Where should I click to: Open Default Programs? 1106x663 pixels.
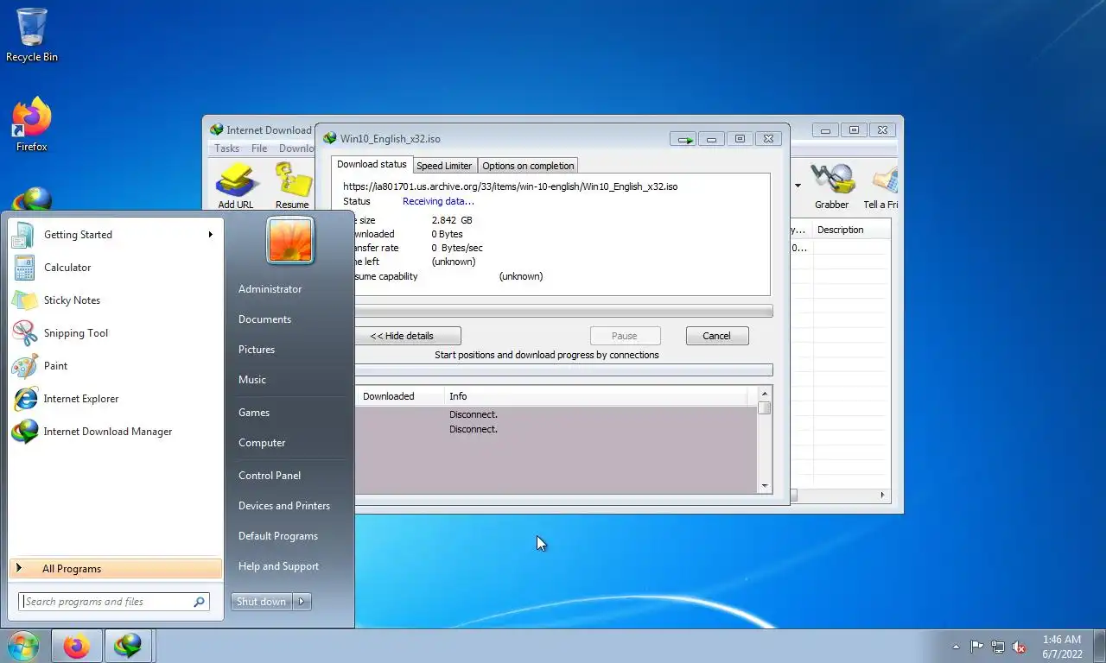(x=278, y=536)
